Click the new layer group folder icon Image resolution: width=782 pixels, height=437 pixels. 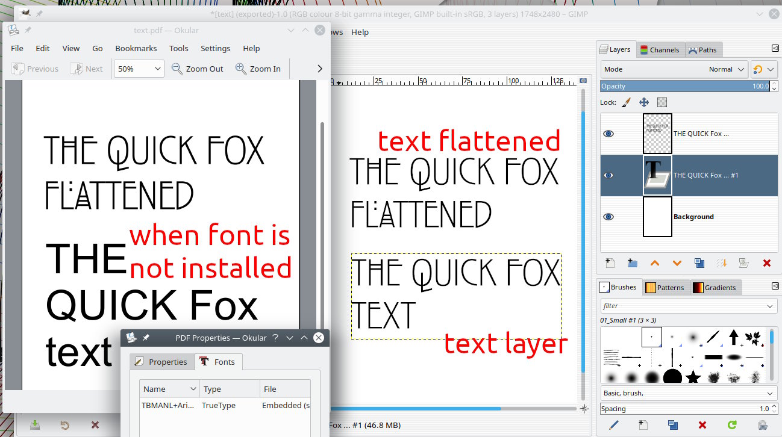[632, 263]
